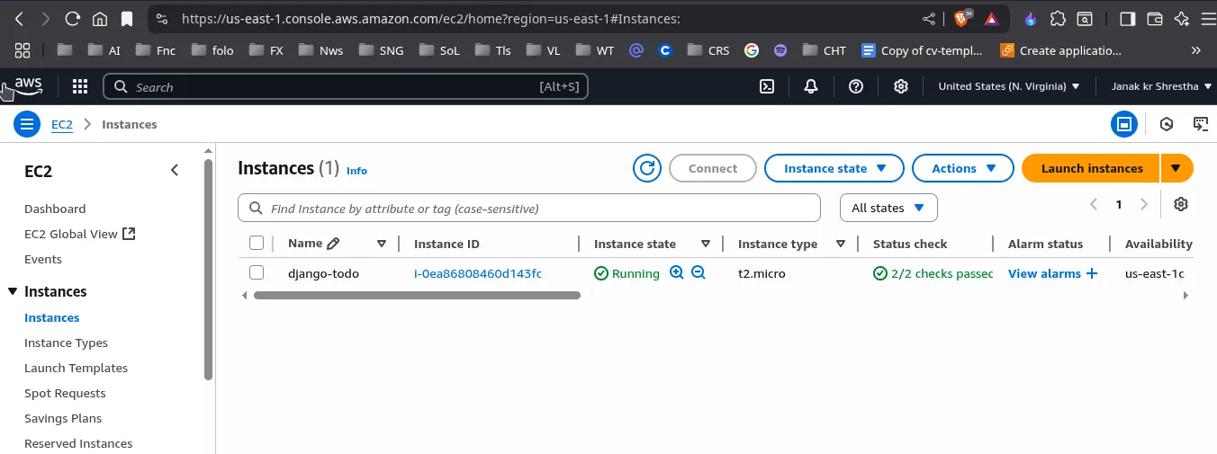Image resolution: width=1217 pixels, height=454 pixels.
Task: Expand the Actions dropdown
Action: coord(965,168)
